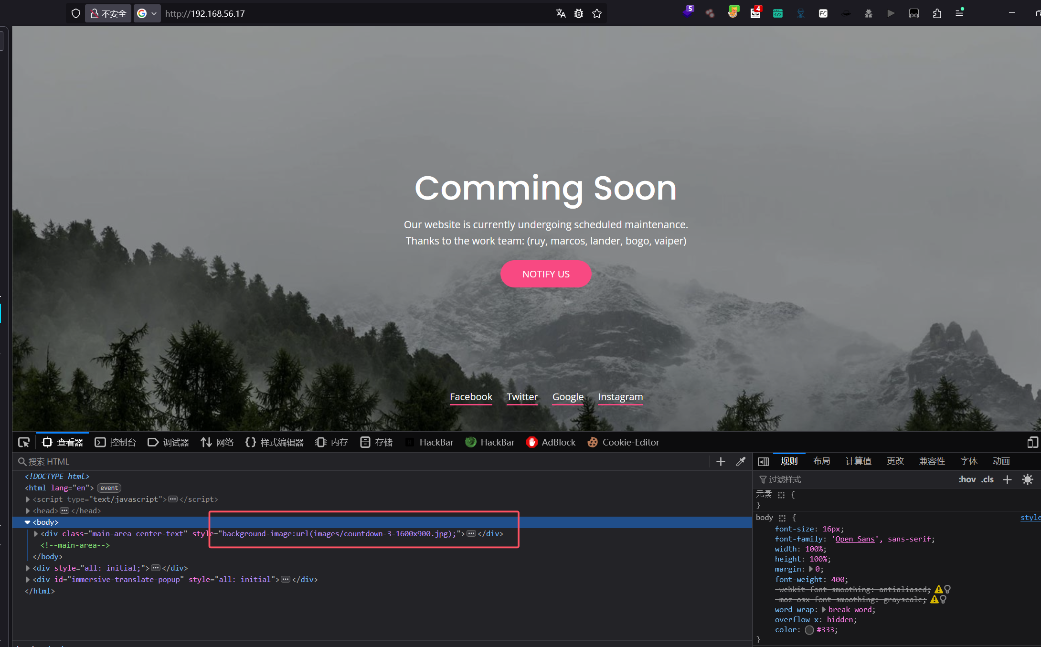Bookmark this page with the star icon
Image resolution: width=1041 pixels, height=647 pixels.
(597, 13)
